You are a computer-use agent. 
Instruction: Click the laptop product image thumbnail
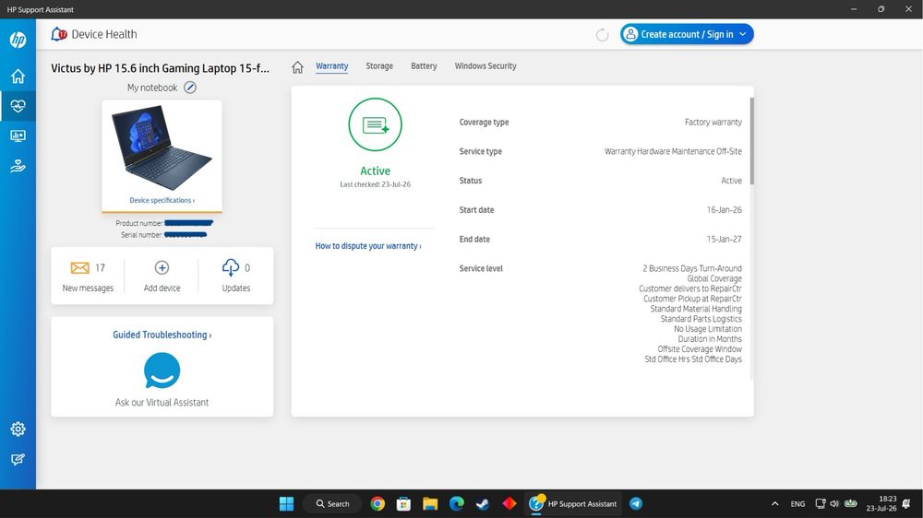[162, 147]
